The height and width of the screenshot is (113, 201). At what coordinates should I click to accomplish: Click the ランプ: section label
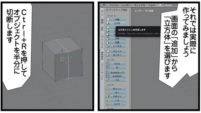110,85
